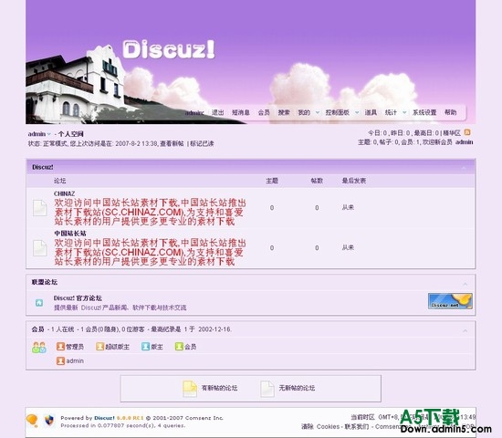Click the CHINAZ forum page icon
Image resolution: width=502 pixels, height=438 pixels.
(39, 208)
